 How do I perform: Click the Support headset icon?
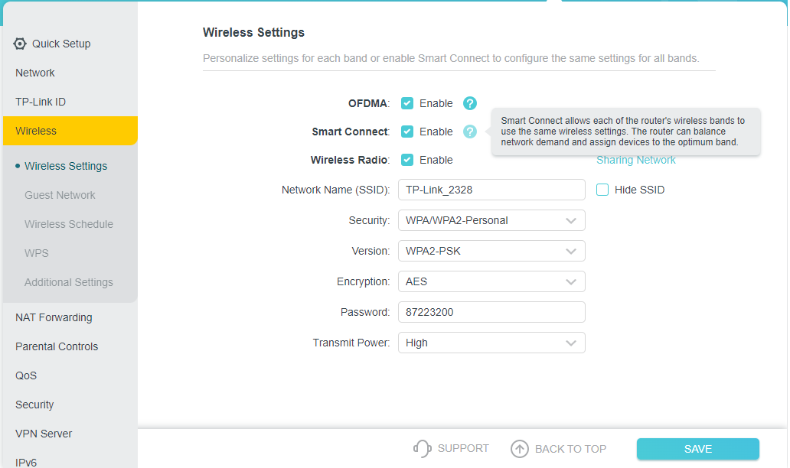click(x=422, y=449)
